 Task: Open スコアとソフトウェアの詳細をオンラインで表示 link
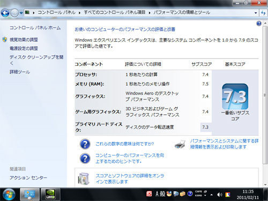point(130,178)
